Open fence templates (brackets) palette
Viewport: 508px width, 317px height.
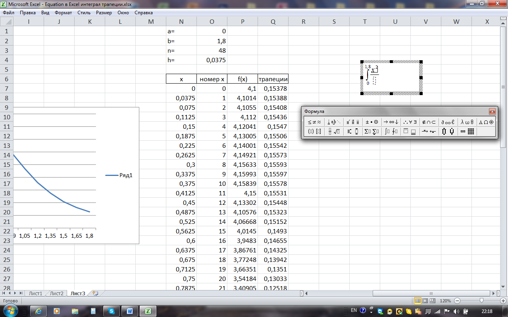click(314, 132)
